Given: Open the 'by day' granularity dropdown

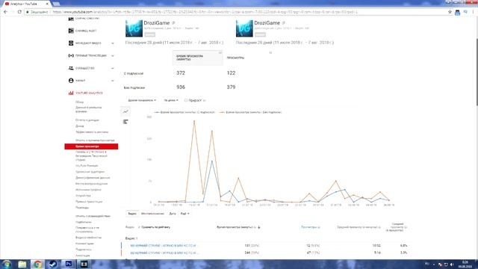Looking at the screenshot, I should (171, 100).
